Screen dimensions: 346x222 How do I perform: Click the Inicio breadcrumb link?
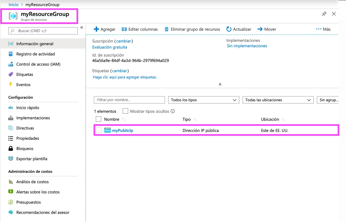13,4
